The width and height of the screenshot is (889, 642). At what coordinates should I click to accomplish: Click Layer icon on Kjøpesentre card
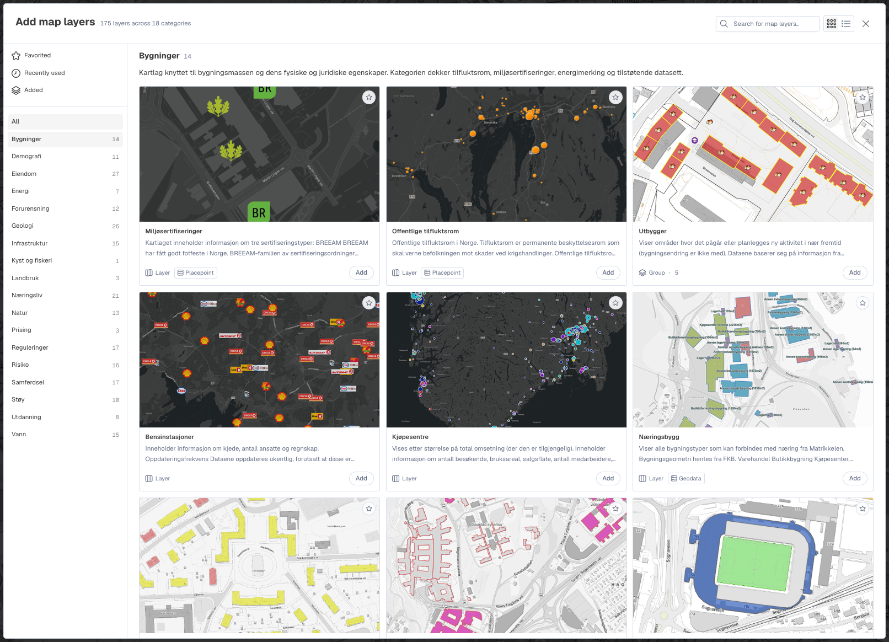click(x=395, y=478)
